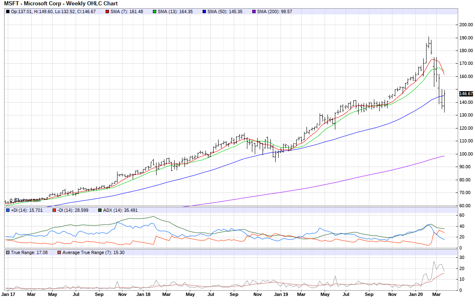Click the 'Jan 20' date axis label
This screenshot has width=475, height=307.
[x=416, y=294]
